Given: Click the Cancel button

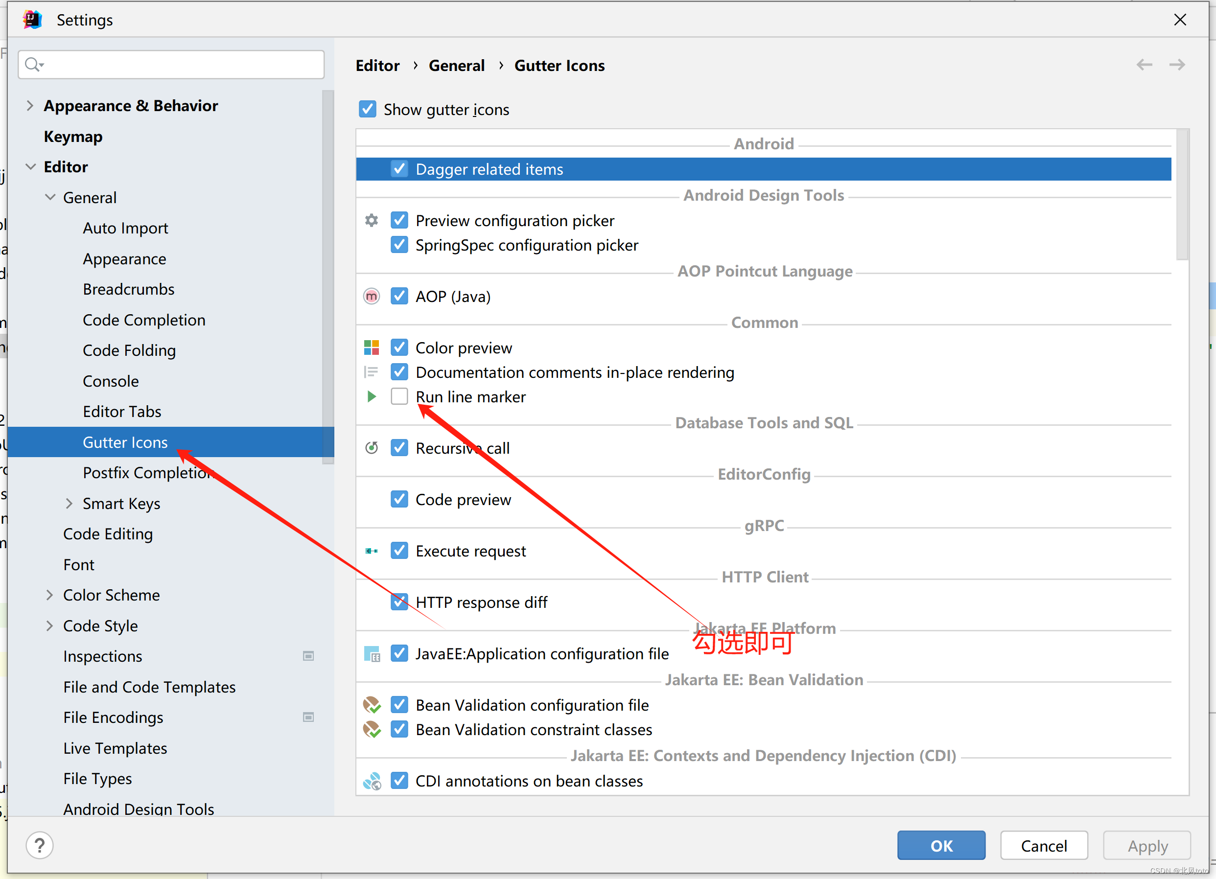Looking at the screenshot, I should [x=1043, y=846].
